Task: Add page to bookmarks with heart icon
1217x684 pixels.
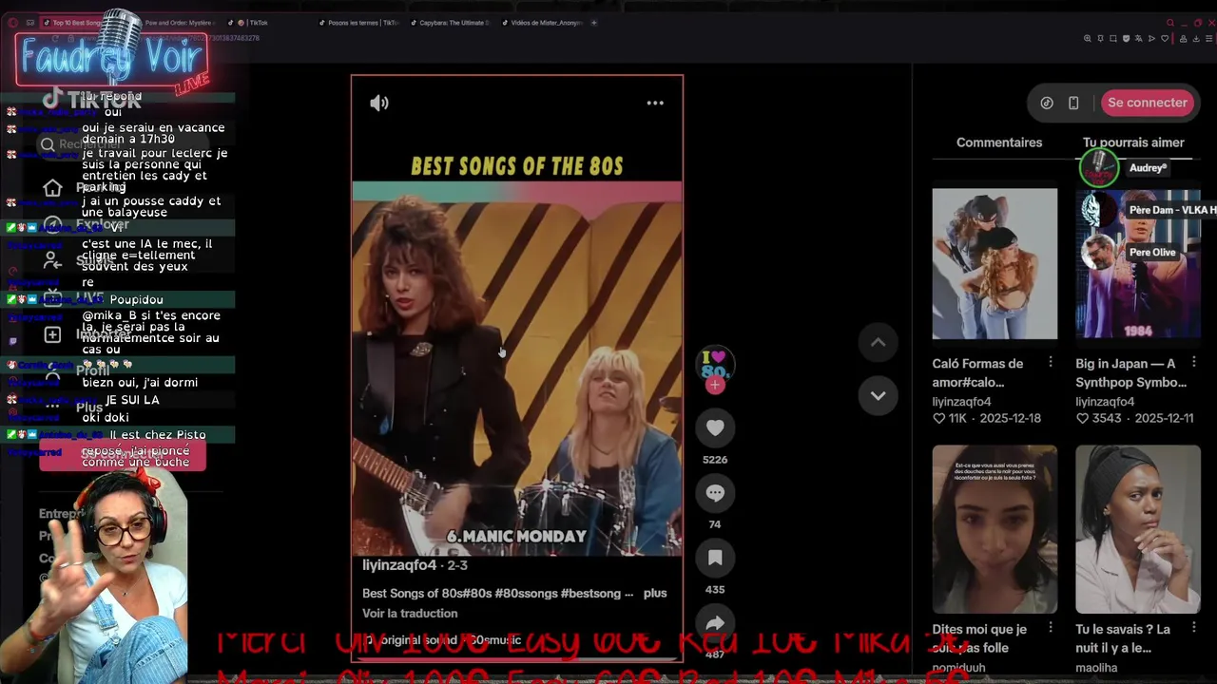Action: [x=1165, y=38]
